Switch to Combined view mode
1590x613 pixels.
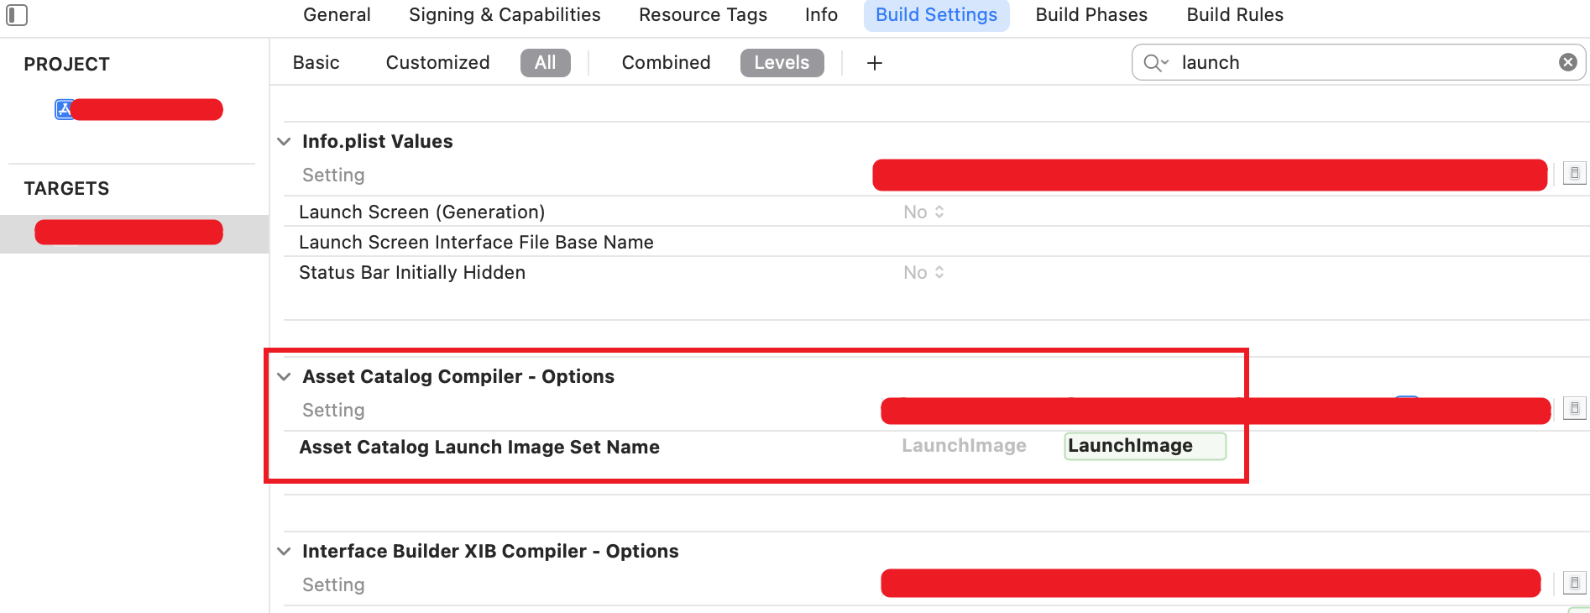[666, 63]
